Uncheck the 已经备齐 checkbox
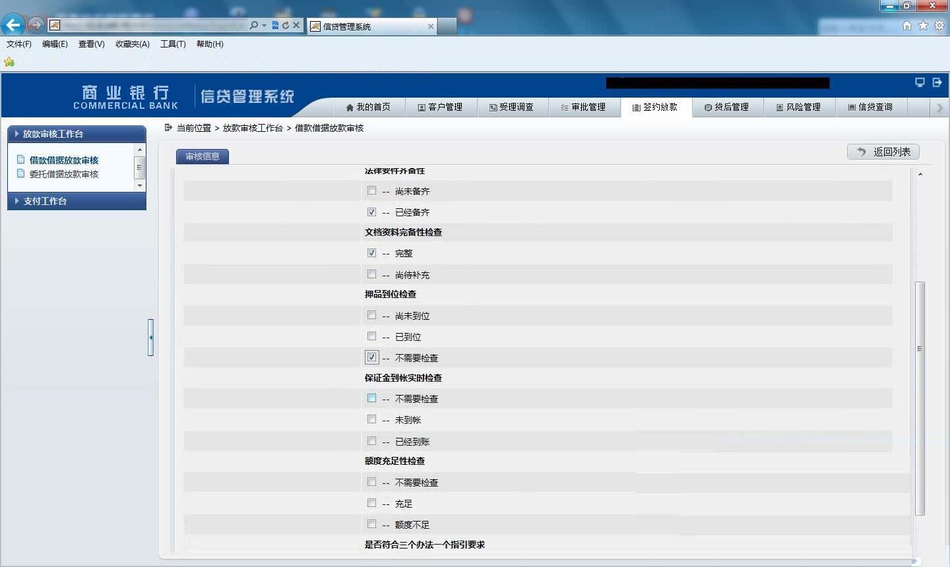Image resolution: width=950 pixels, height=567 pixels. (x=372, y=212)
